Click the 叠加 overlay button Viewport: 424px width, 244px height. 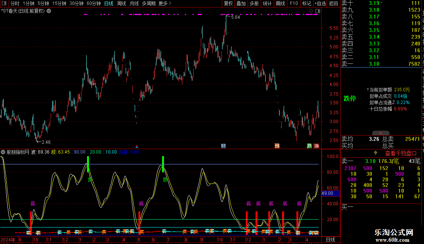click(241, 3)
